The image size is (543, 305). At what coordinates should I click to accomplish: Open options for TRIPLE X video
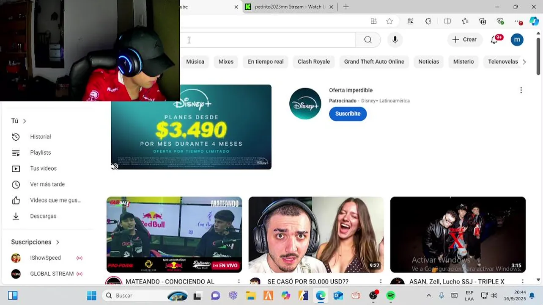522,282
